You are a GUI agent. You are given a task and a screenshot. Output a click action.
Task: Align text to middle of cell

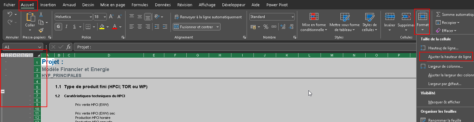(140, 17)
